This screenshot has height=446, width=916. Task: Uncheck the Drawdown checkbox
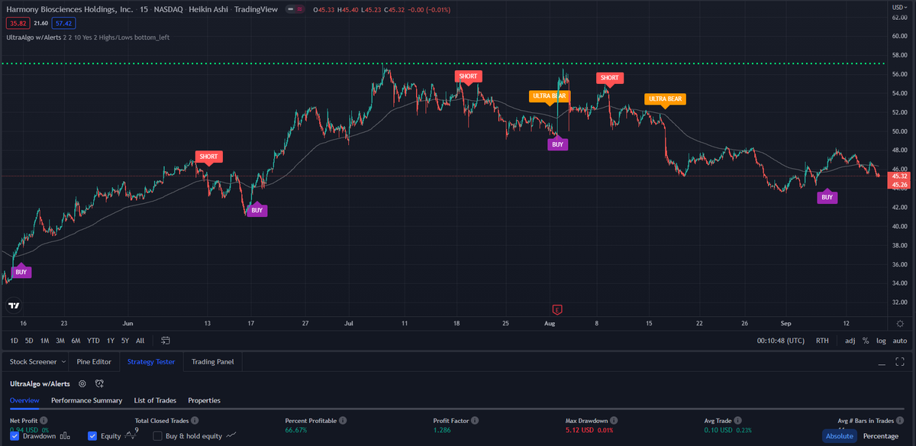[x=15, y=436]
